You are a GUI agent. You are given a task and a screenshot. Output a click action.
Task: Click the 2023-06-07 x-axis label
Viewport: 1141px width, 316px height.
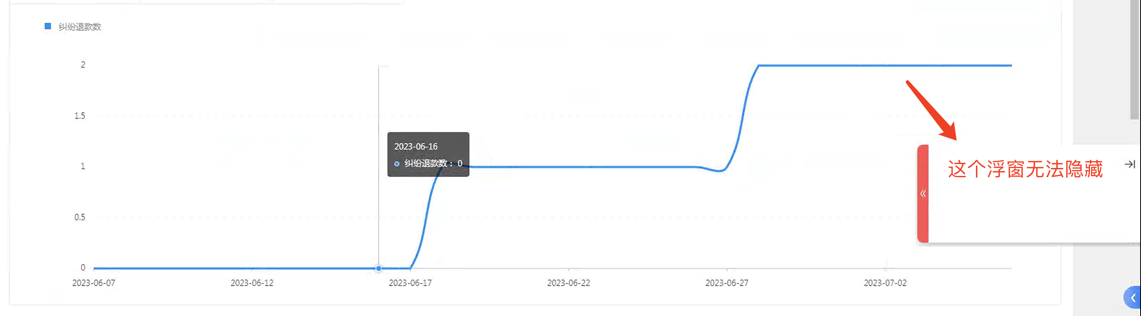point(94,283)
